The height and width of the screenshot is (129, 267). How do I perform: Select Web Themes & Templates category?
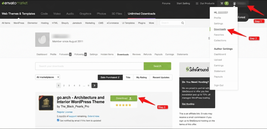(19, 14)
